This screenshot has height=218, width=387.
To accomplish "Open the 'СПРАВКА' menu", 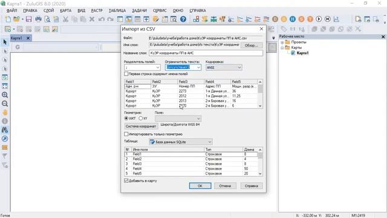I will (198, 11).
